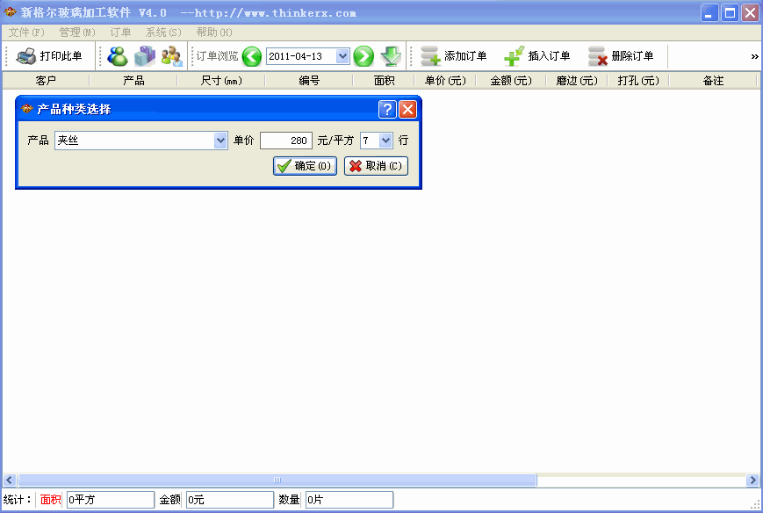Open the 订单 menu

[x=120, y=33]
